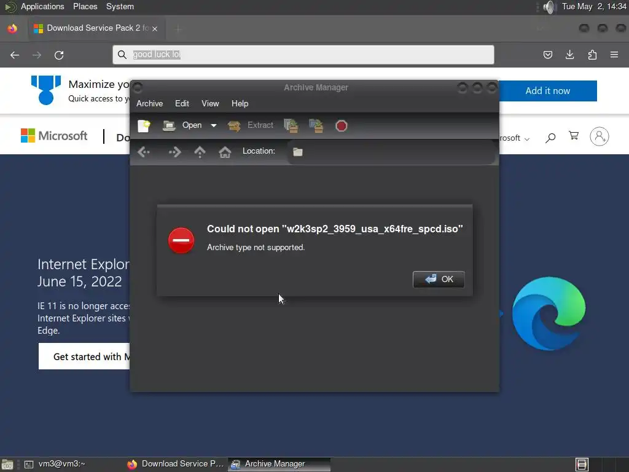The height and width of the screenshot is (472, 629).
Task: Close the Download Service Pack 2 tab
Action: point(155,28)
